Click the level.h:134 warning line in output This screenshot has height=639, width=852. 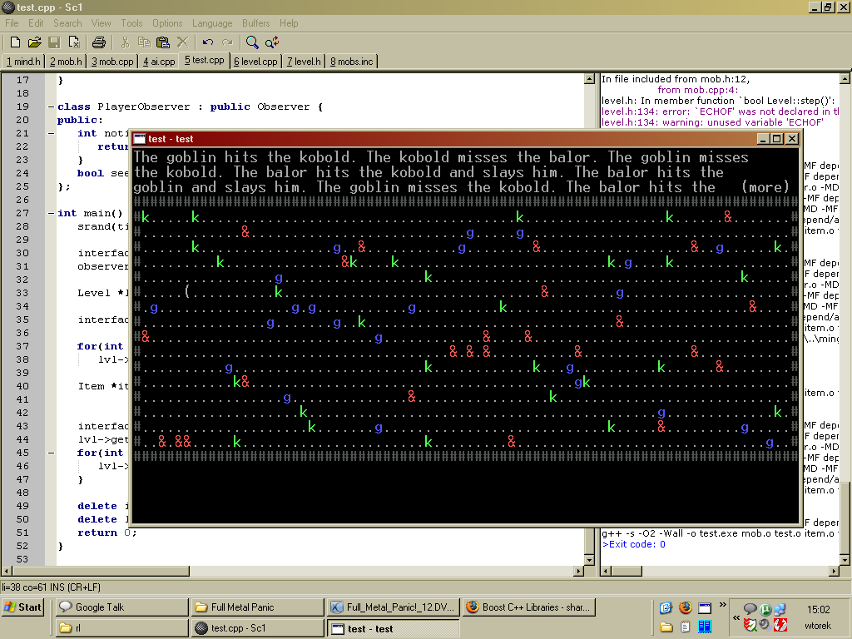[712, 122]
